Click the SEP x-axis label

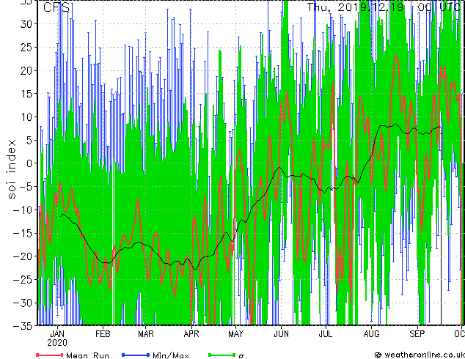tap(417, 334)
